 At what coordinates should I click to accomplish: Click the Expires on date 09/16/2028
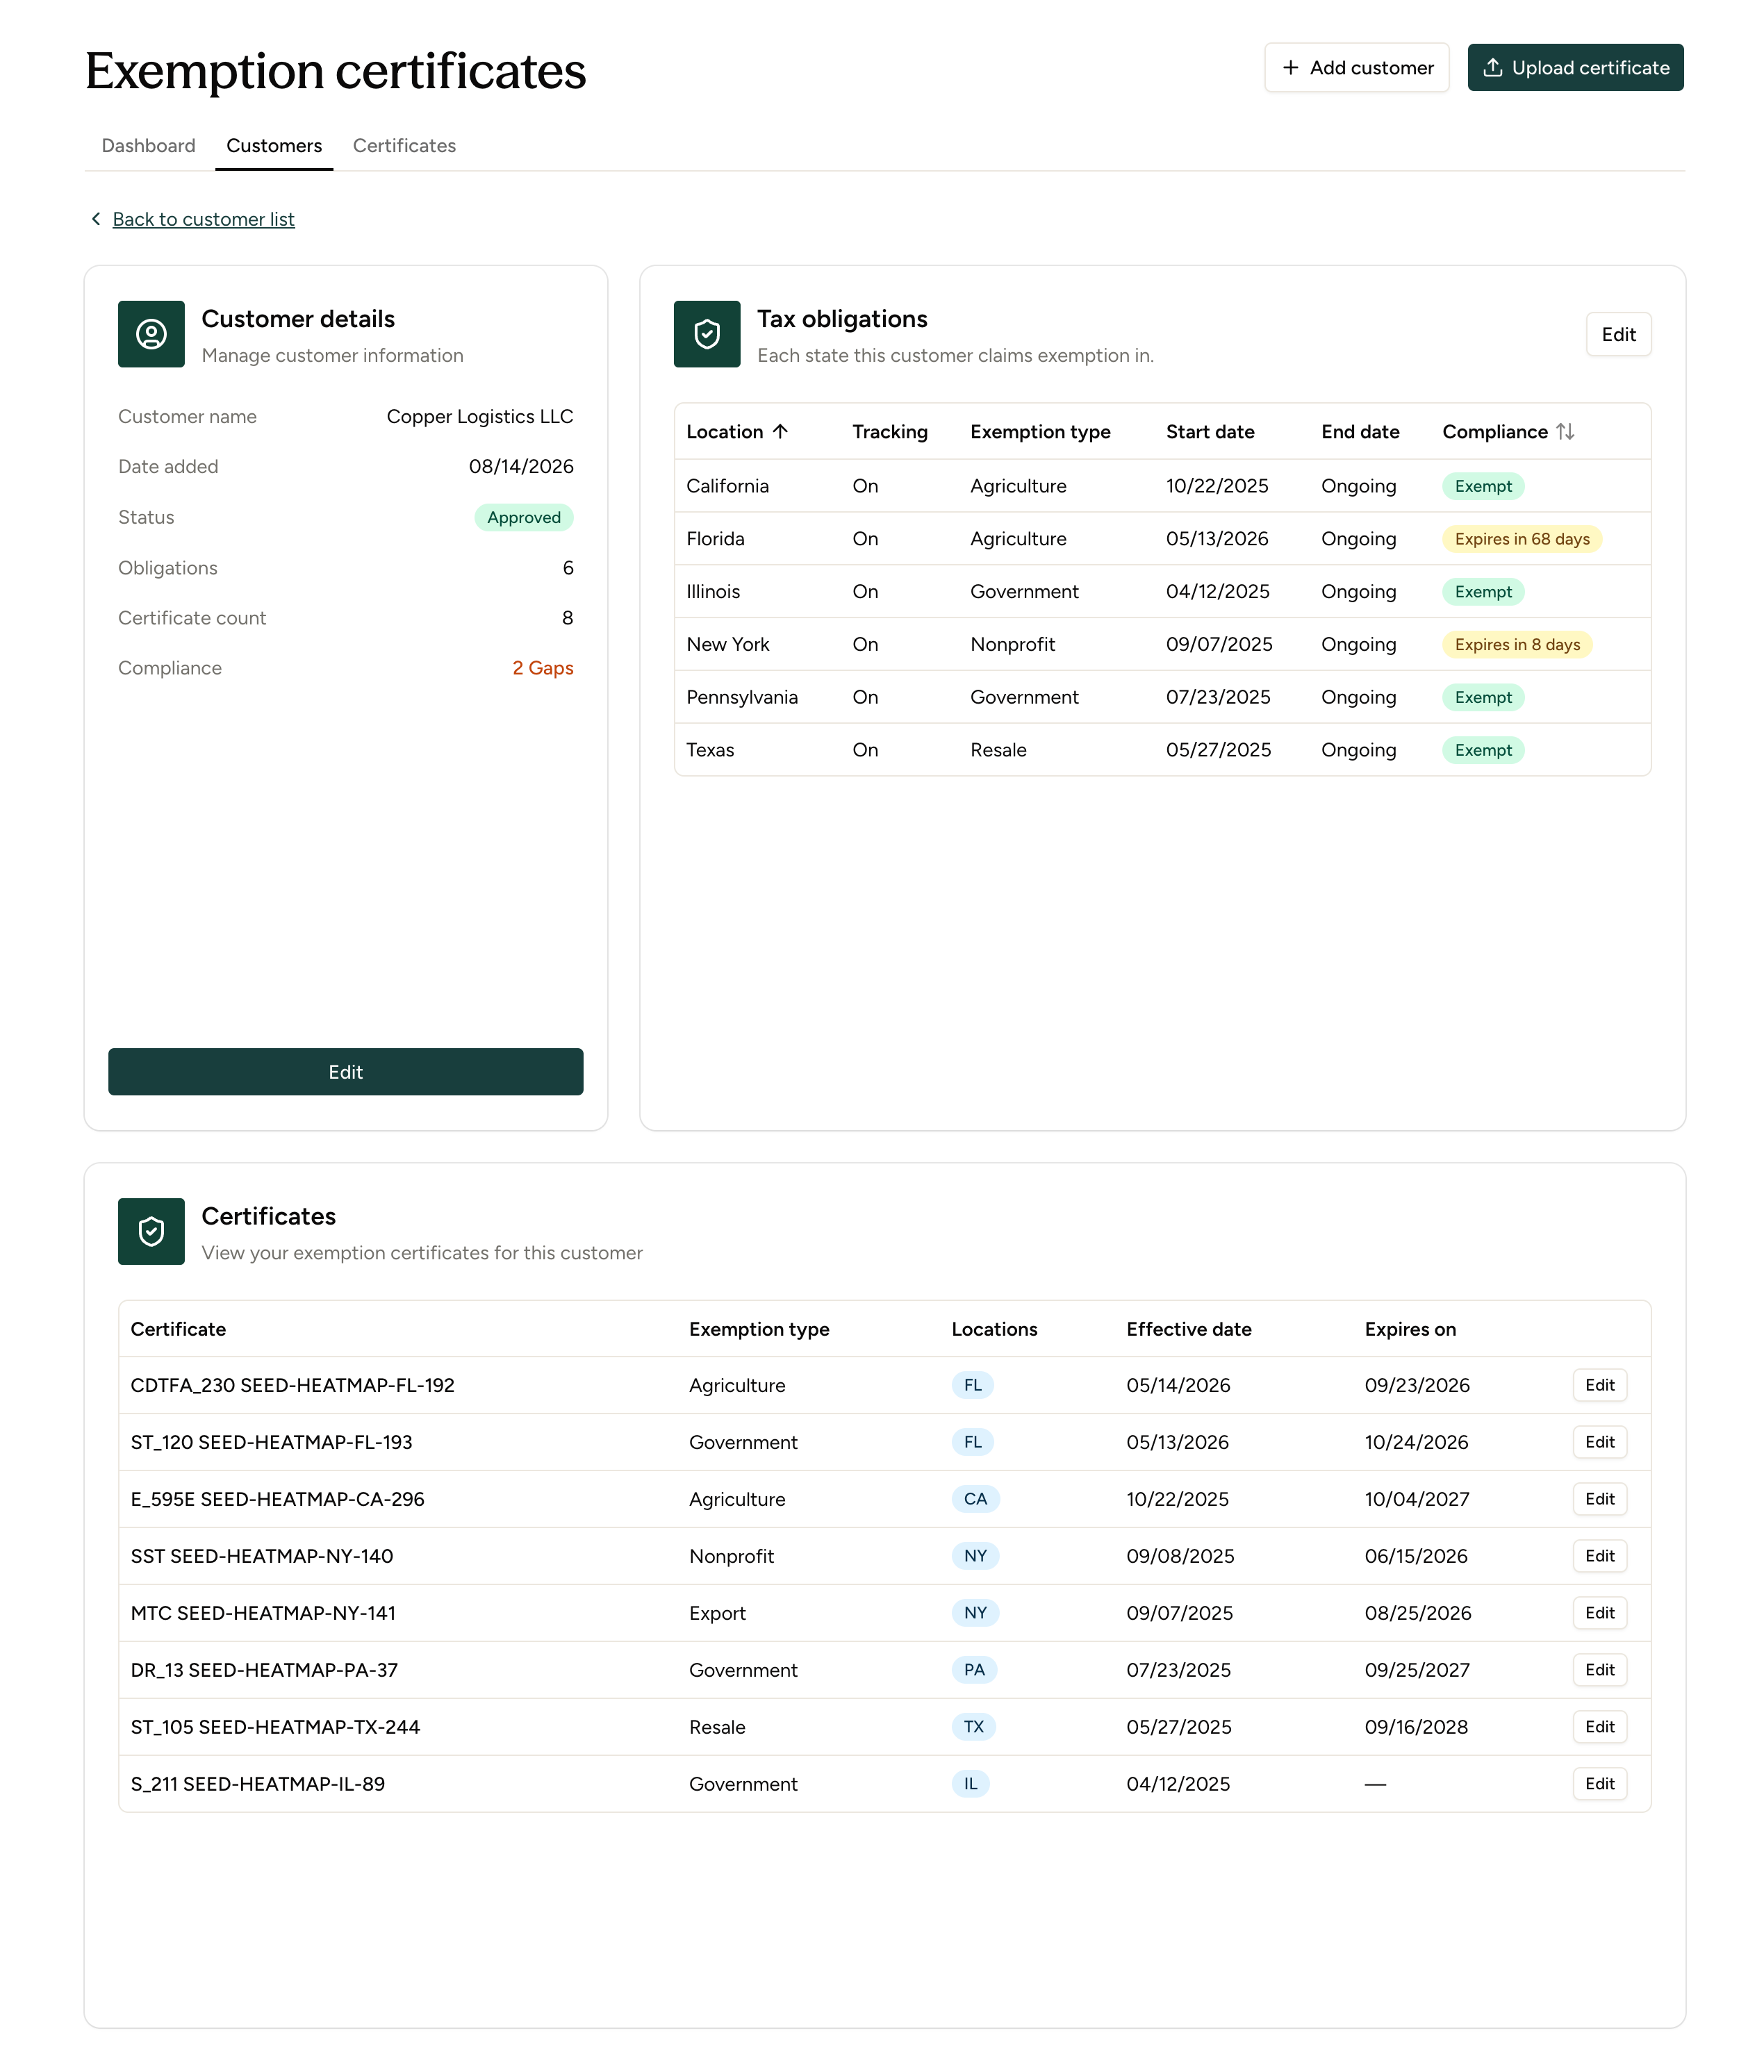point(1416,1727)
